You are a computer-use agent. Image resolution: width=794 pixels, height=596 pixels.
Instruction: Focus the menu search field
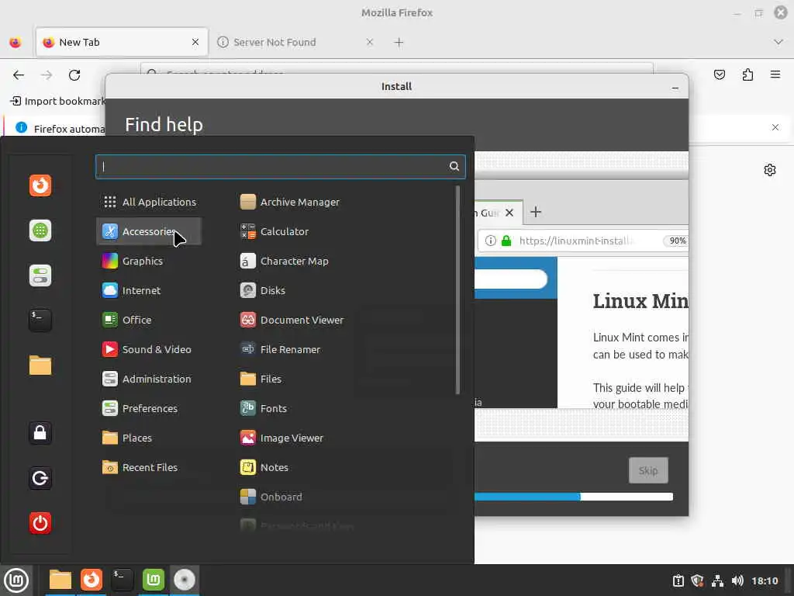pyautogui.click(x=280, y=166)
